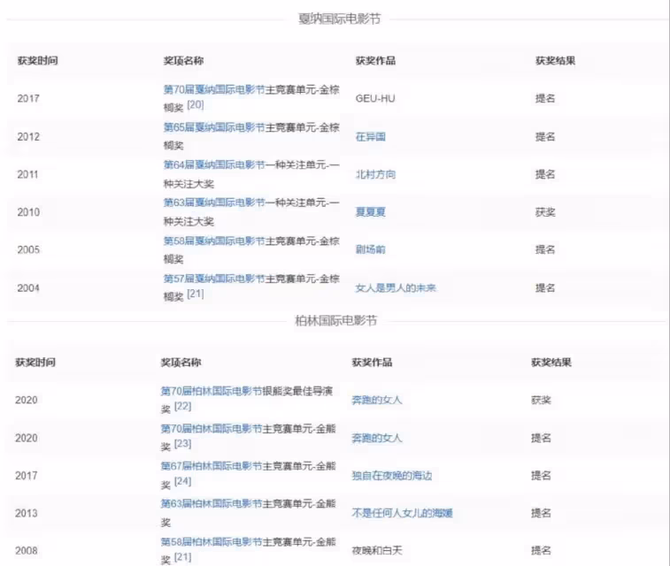Open the film link 独自在夜晚的海边
Viewport: 670px width, 566px height.
click(x=392, y=476)
